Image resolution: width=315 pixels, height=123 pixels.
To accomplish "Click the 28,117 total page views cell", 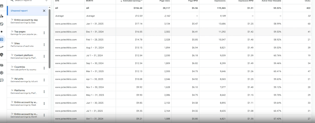I will point(166,8).
